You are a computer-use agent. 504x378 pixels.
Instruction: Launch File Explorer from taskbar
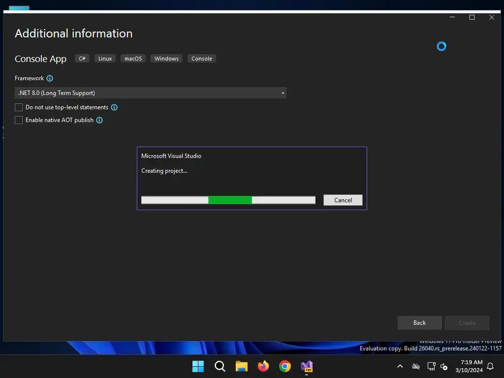pos(241,366)
